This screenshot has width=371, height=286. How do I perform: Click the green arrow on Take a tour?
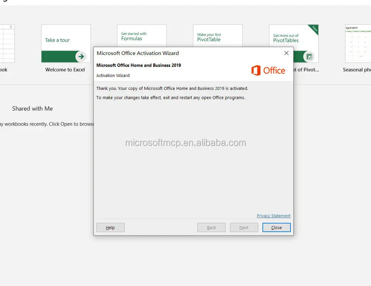81,56
